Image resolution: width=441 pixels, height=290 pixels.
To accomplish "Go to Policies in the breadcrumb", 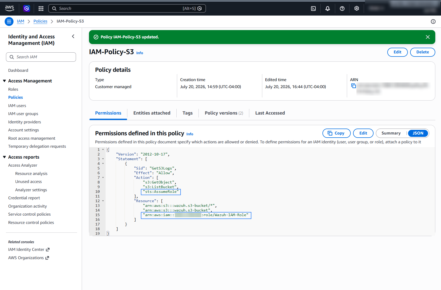I will click(x=40, y=21).
